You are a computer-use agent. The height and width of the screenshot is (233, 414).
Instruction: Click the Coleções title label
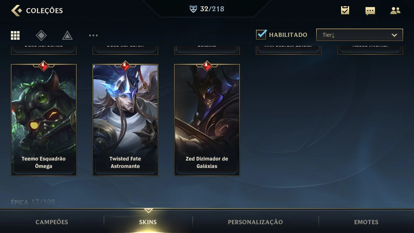[44, 11]
